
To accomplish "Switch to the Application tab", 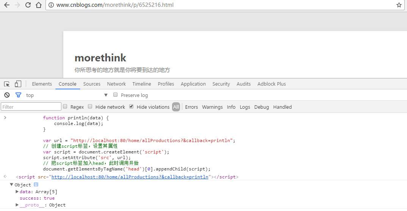I will pos(193,84).
